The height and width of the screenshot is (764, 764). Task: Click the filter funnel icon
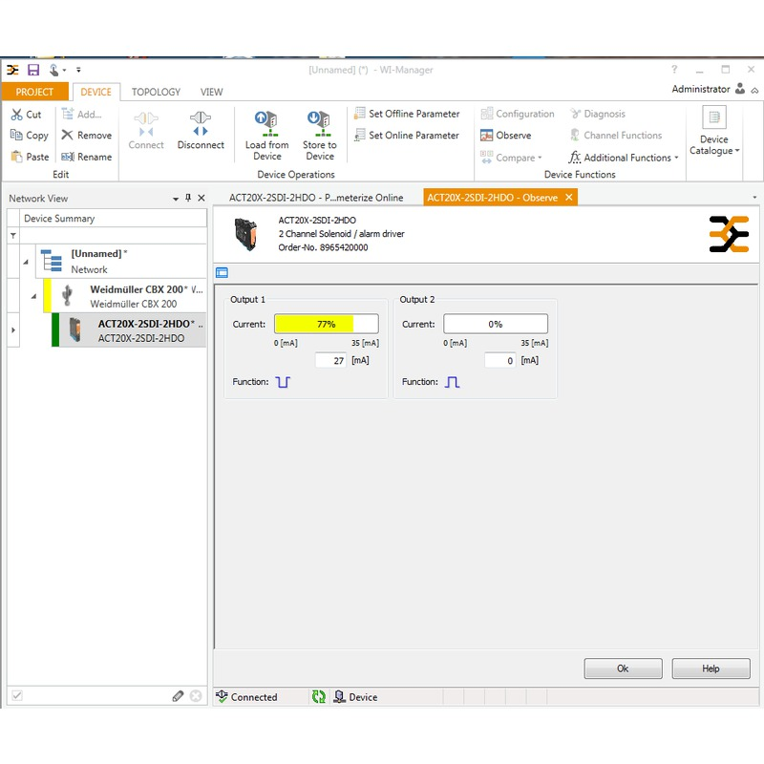(13, 236)
